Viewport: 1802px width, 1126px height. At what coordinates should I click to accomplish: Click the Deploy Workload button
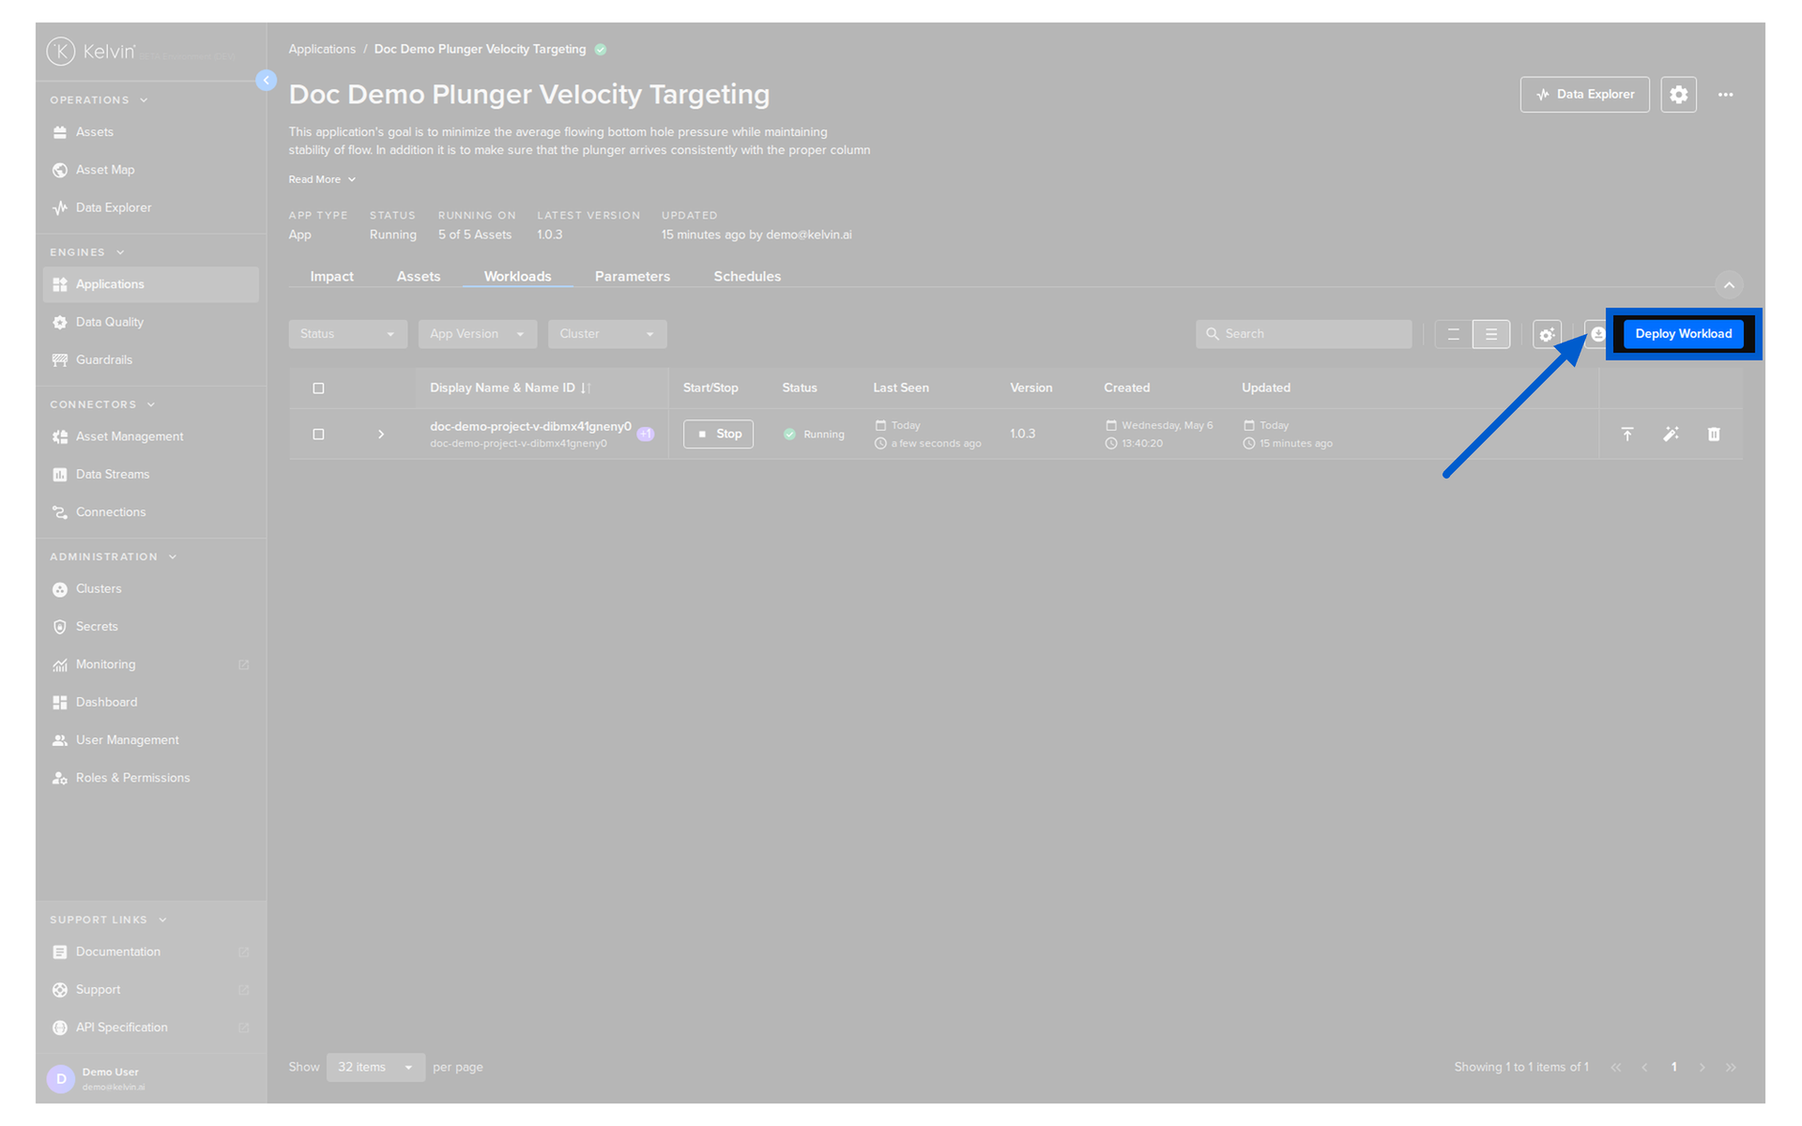[x=1683, y=334]
